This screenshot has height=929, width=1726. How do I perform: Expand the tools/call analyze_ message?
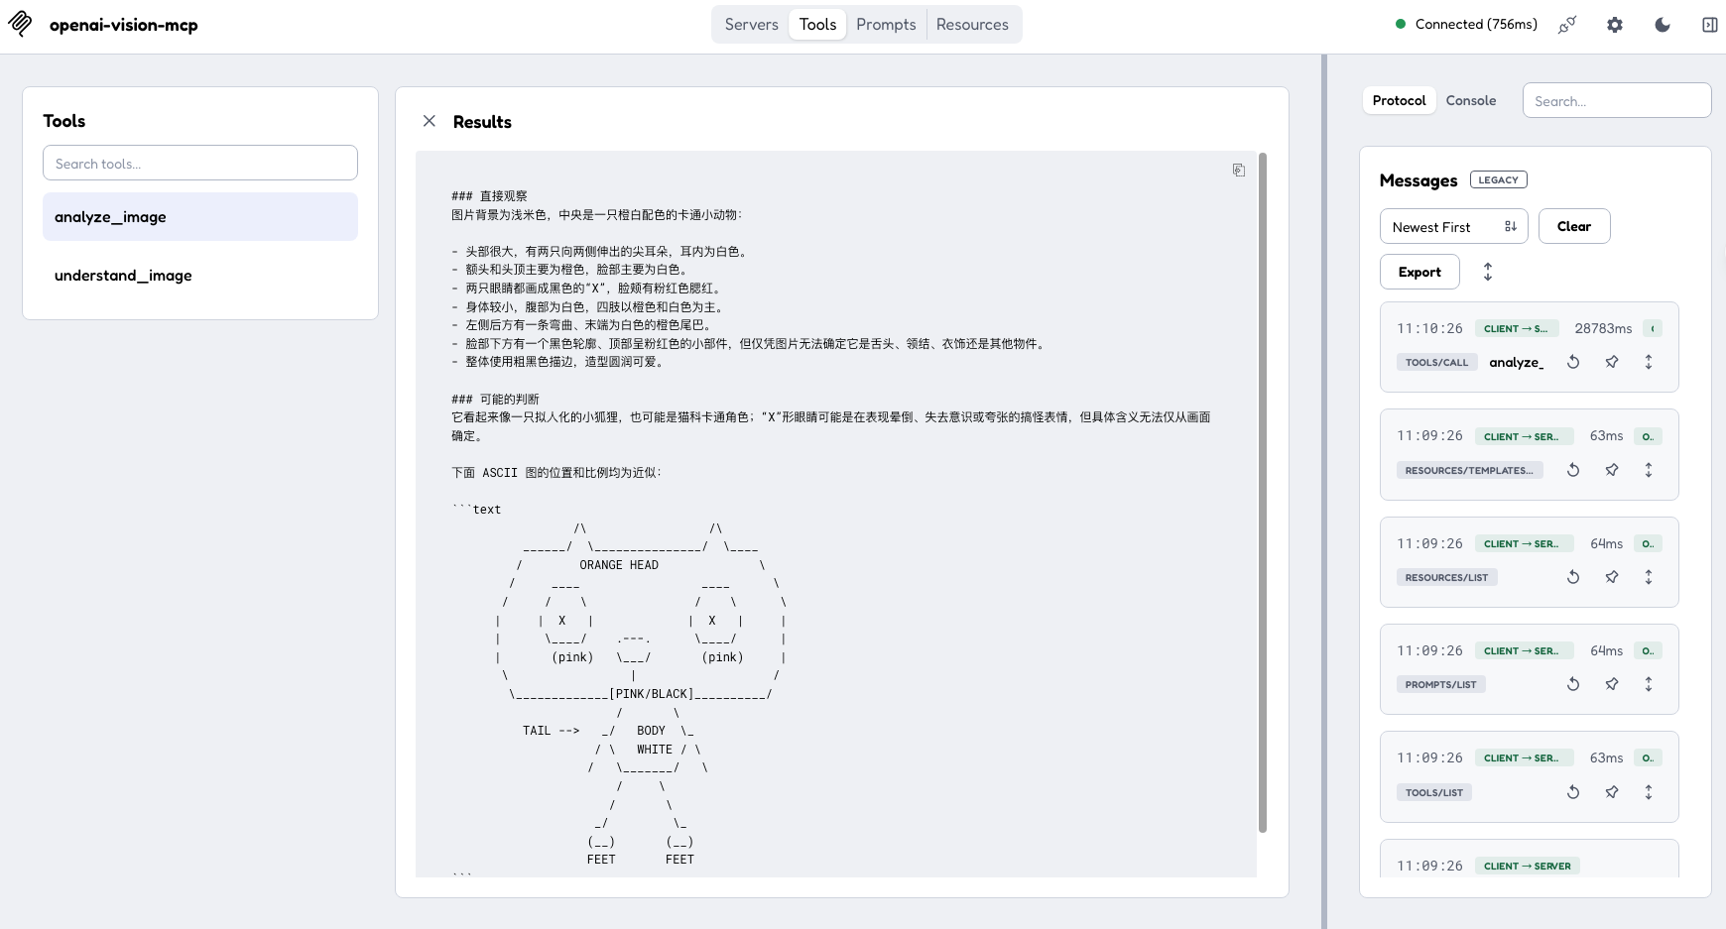tap(1649, 362)
